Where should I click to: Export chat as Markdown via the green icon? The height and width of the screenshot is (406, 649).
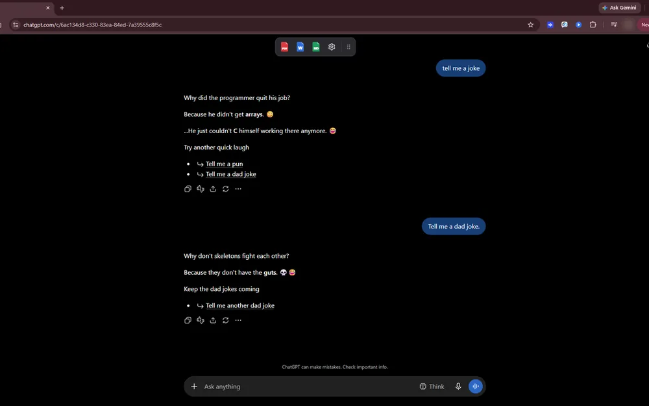(316, 47)
